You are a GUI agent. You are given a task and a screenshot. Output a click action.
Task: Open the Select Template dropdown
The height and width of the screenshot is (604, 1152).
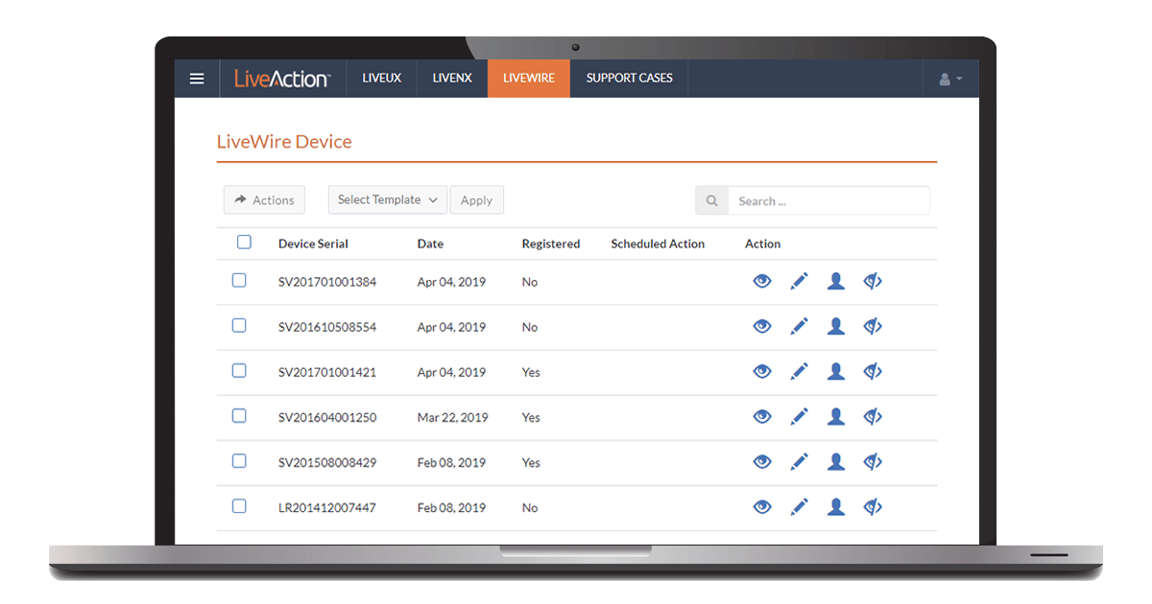pos(387,199)
